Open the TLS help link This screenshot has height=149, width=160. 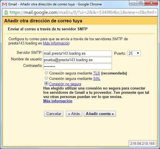pos(96,73)
